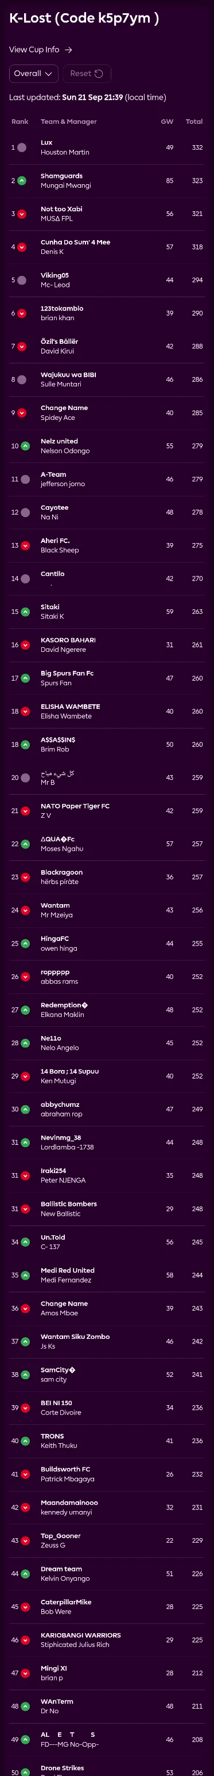
Task: Open the Lux team by Houston Martin
Action: click(64, 147)
